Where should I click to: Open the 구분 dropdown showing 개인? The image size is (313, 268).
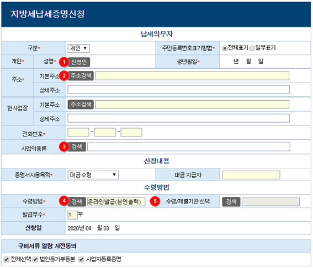(78, 48)
